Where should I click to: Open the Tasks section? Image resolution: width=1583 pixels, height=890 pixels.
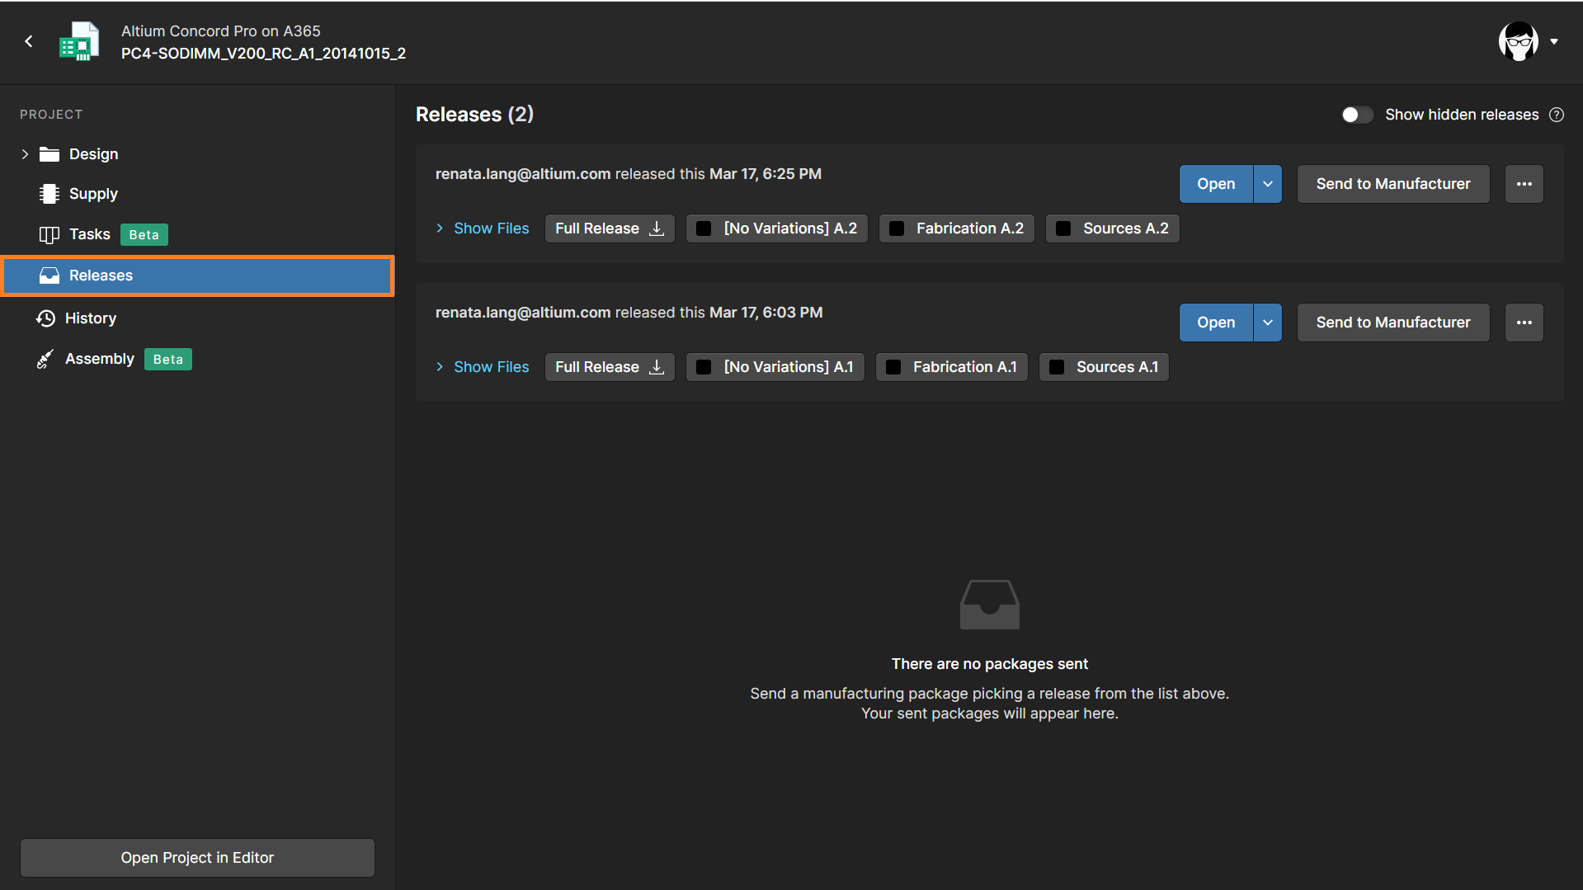coord(89,234)
